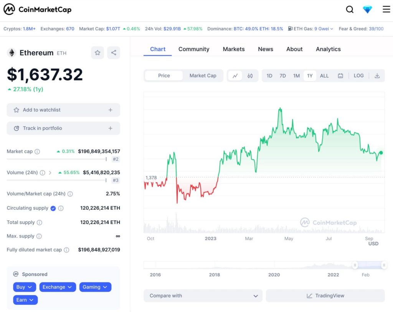393x312 pixels.
Task: Click the blue diamond rewards icon
Action: 368,10
